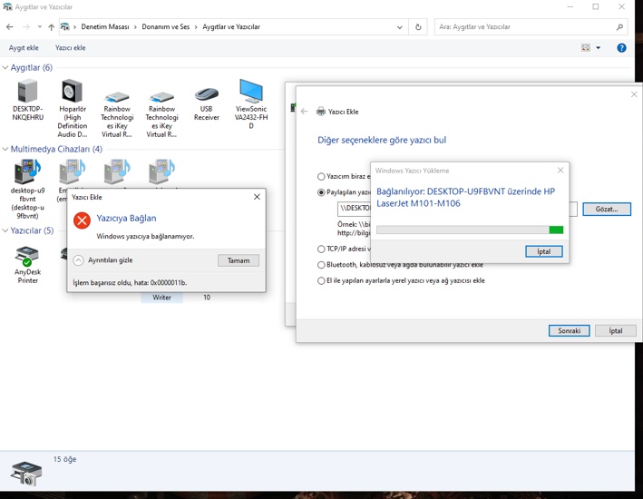Close the Yazıcıya Bağlan error dialog
Viewport: 643px width, 499px height.
[x=257, y=197]
